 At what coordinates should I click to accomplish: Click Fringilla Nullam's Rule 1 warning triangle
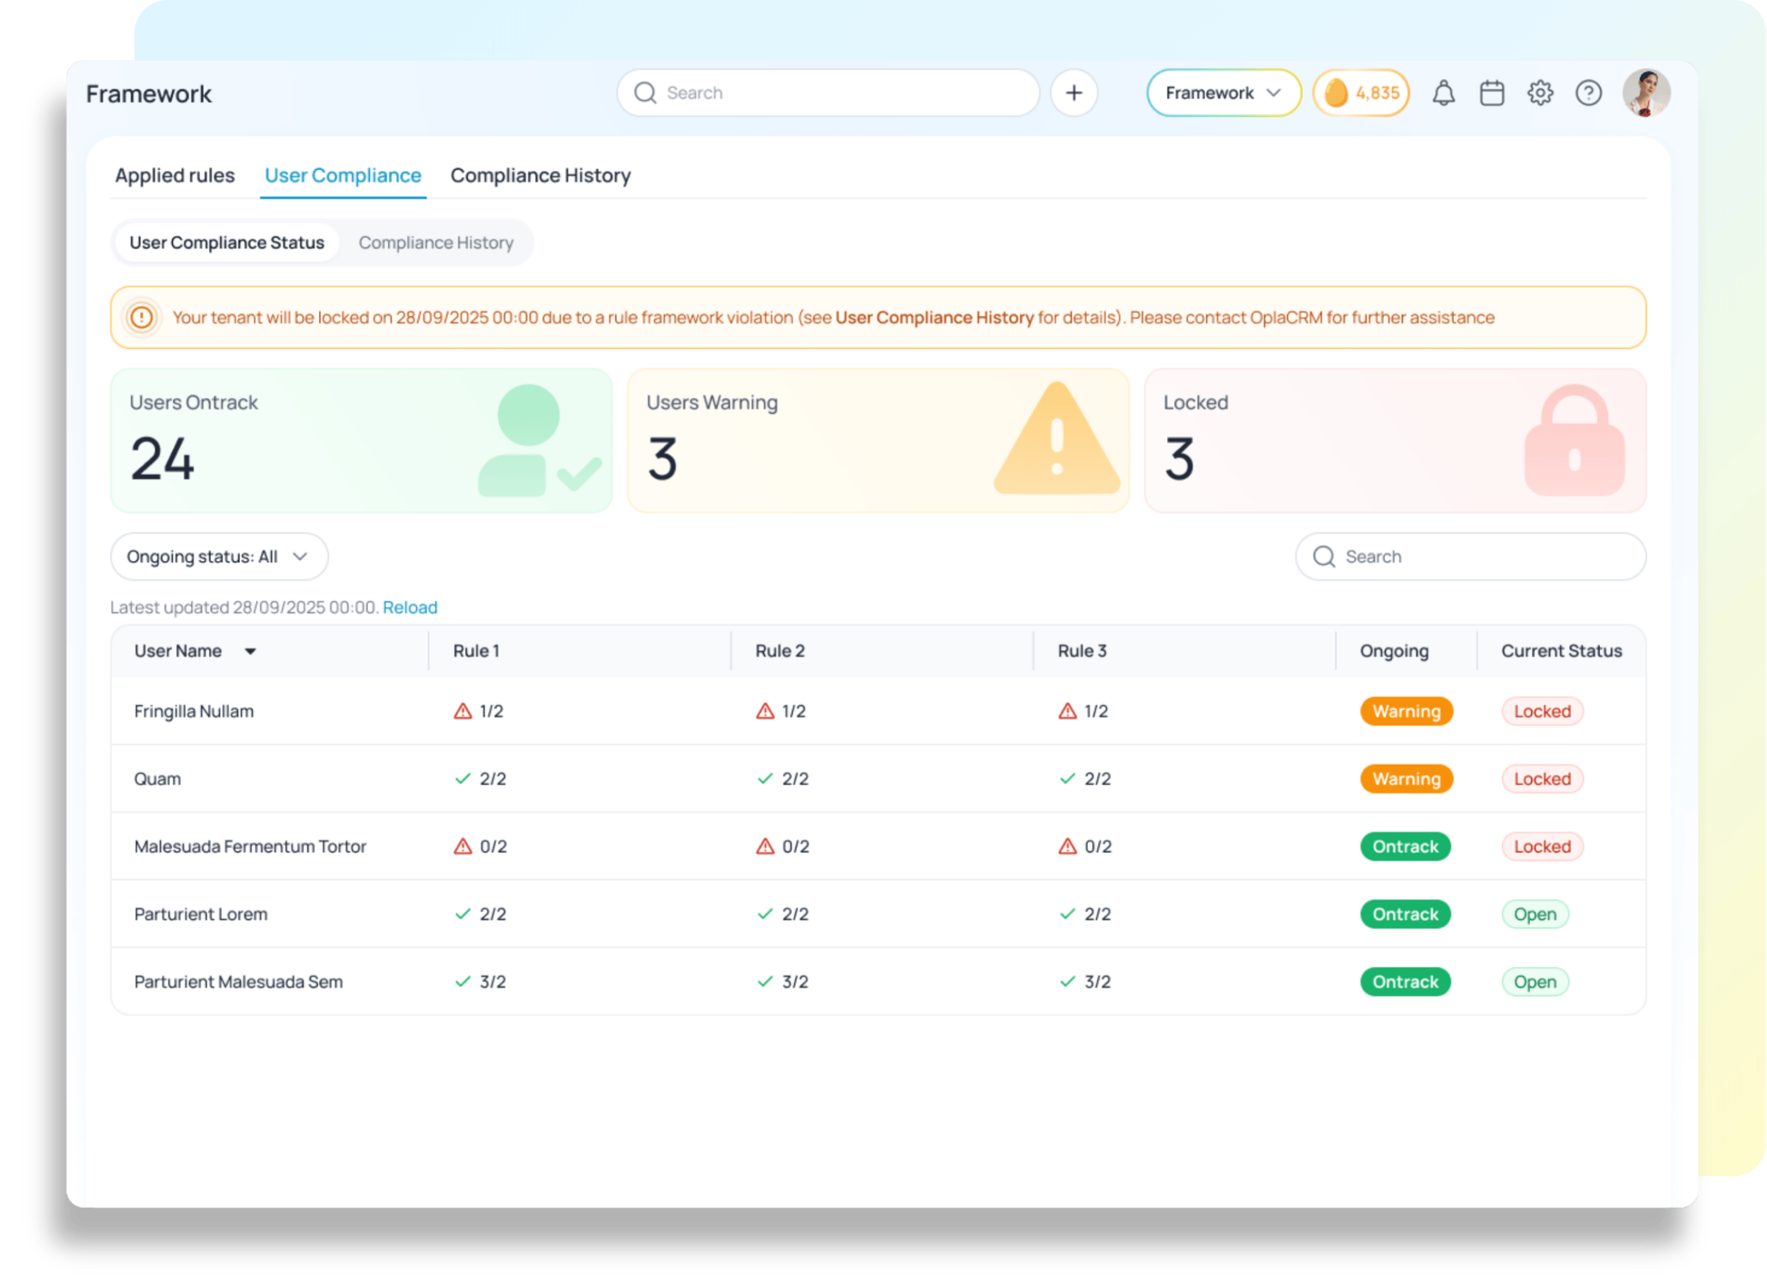463,711
